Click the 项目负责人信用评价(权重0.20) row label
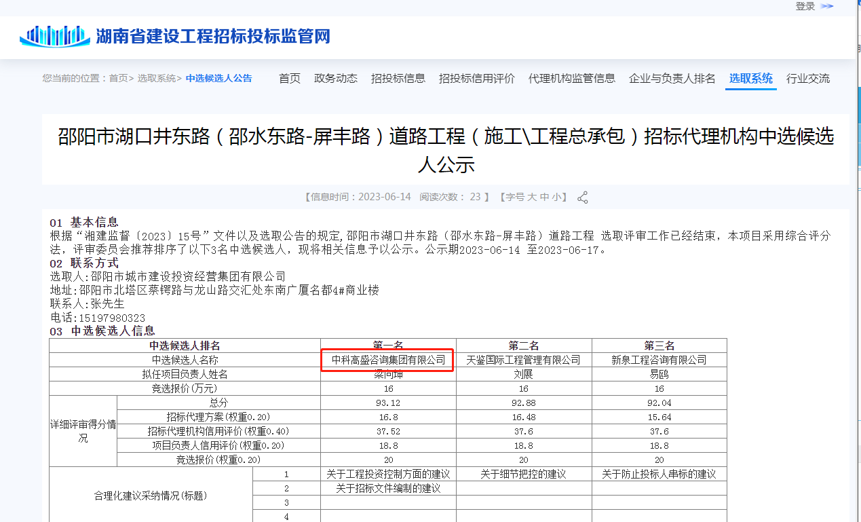The width and height of the screenshot is (861, 522). pyautogui.click(x=218, y=445)
